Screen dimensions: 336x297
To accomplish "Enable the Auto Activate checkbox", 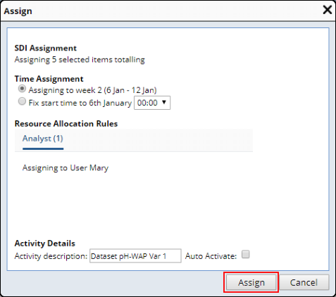I will click(x=246, y=254).
